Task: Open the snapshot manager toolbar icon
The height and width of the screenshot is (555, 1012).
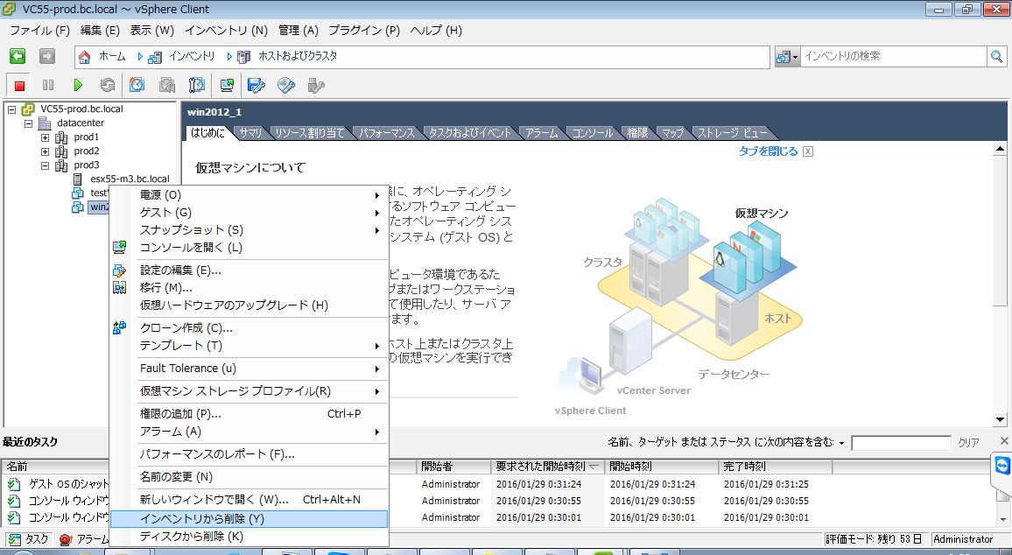Action: (x=197, y=85)
